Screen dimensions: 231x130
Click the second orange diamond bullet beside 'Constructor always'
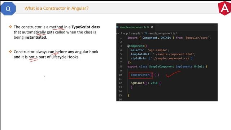pos(10,52)
